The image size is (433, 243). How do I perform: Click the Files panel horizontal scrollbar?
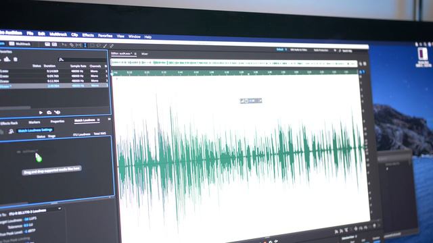[15, 108]
